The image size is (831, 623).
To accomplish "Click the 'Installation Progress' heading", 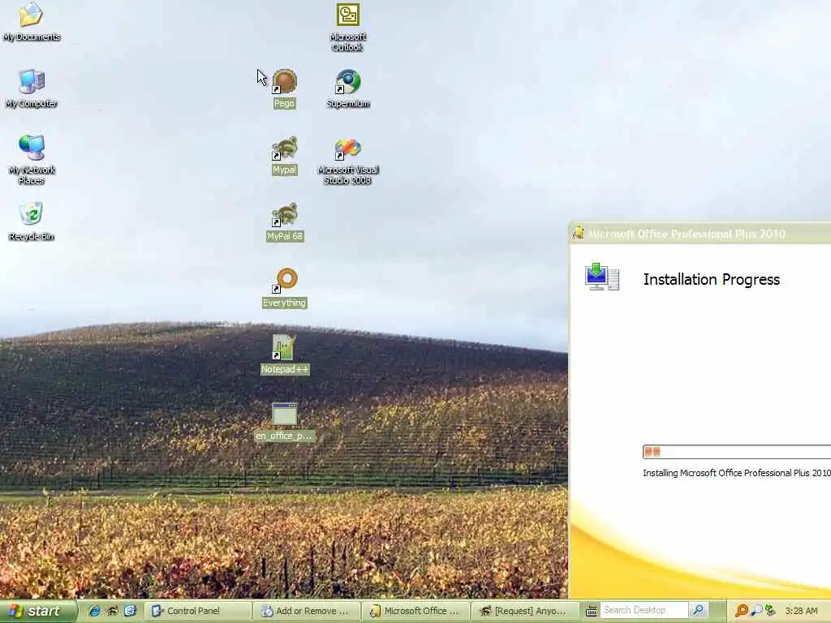I will pos(711,280).
